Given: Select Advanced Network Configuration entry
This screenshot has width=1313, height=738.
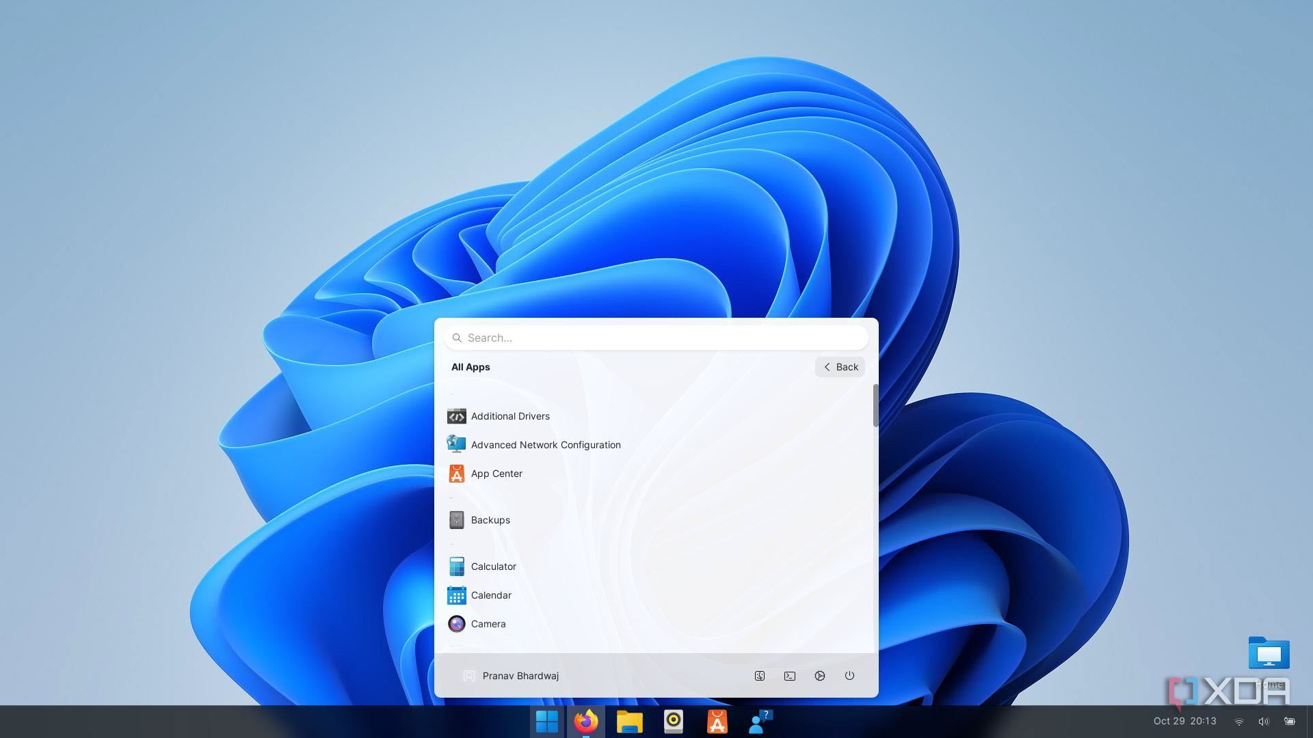Looking at the screenshot, I should coord(545,445).
